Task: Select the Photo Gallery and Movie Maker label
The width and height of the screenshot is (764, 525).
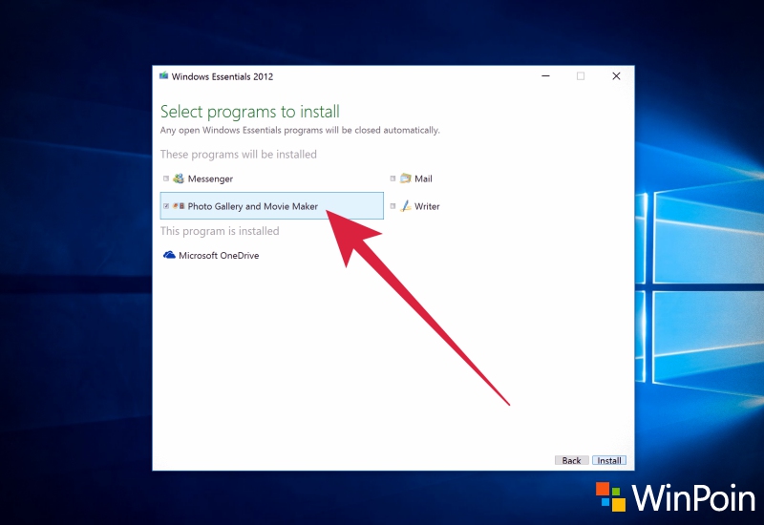Action: [x=252, y=206]
